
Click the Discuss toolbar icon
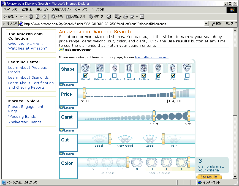pos(142,17)
